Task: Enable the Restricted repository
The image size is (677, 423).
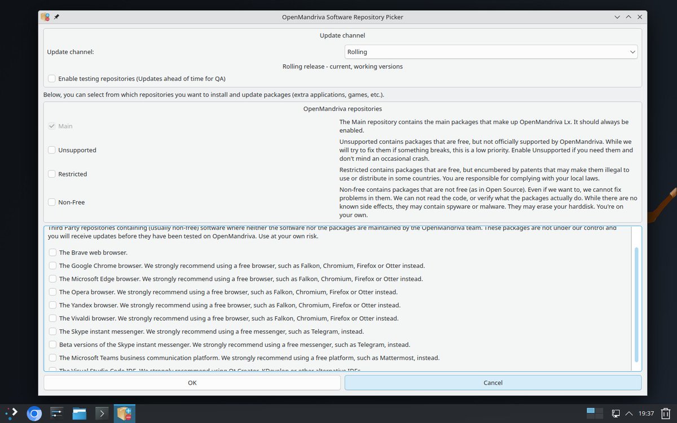Action: tap(52, 174)
